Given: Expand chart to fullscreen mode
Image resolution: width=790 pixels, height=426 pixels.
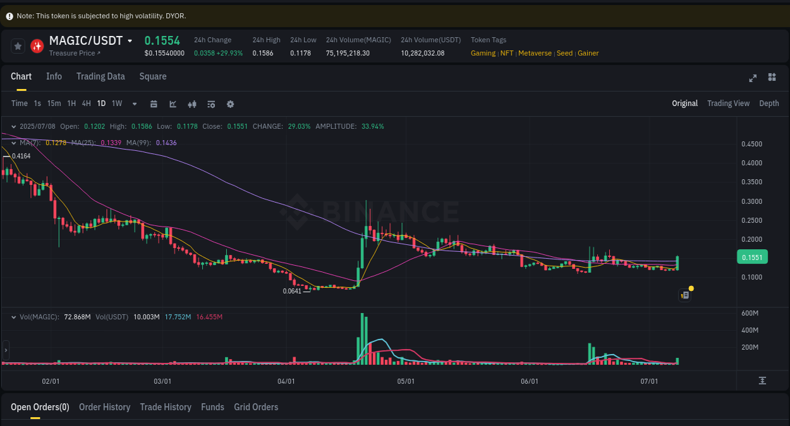Looking at the screenshot, I should (x=753, y=78).
